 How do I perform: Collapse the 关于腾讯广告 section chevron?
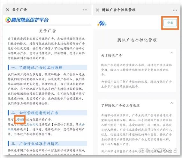coord(171,53)
